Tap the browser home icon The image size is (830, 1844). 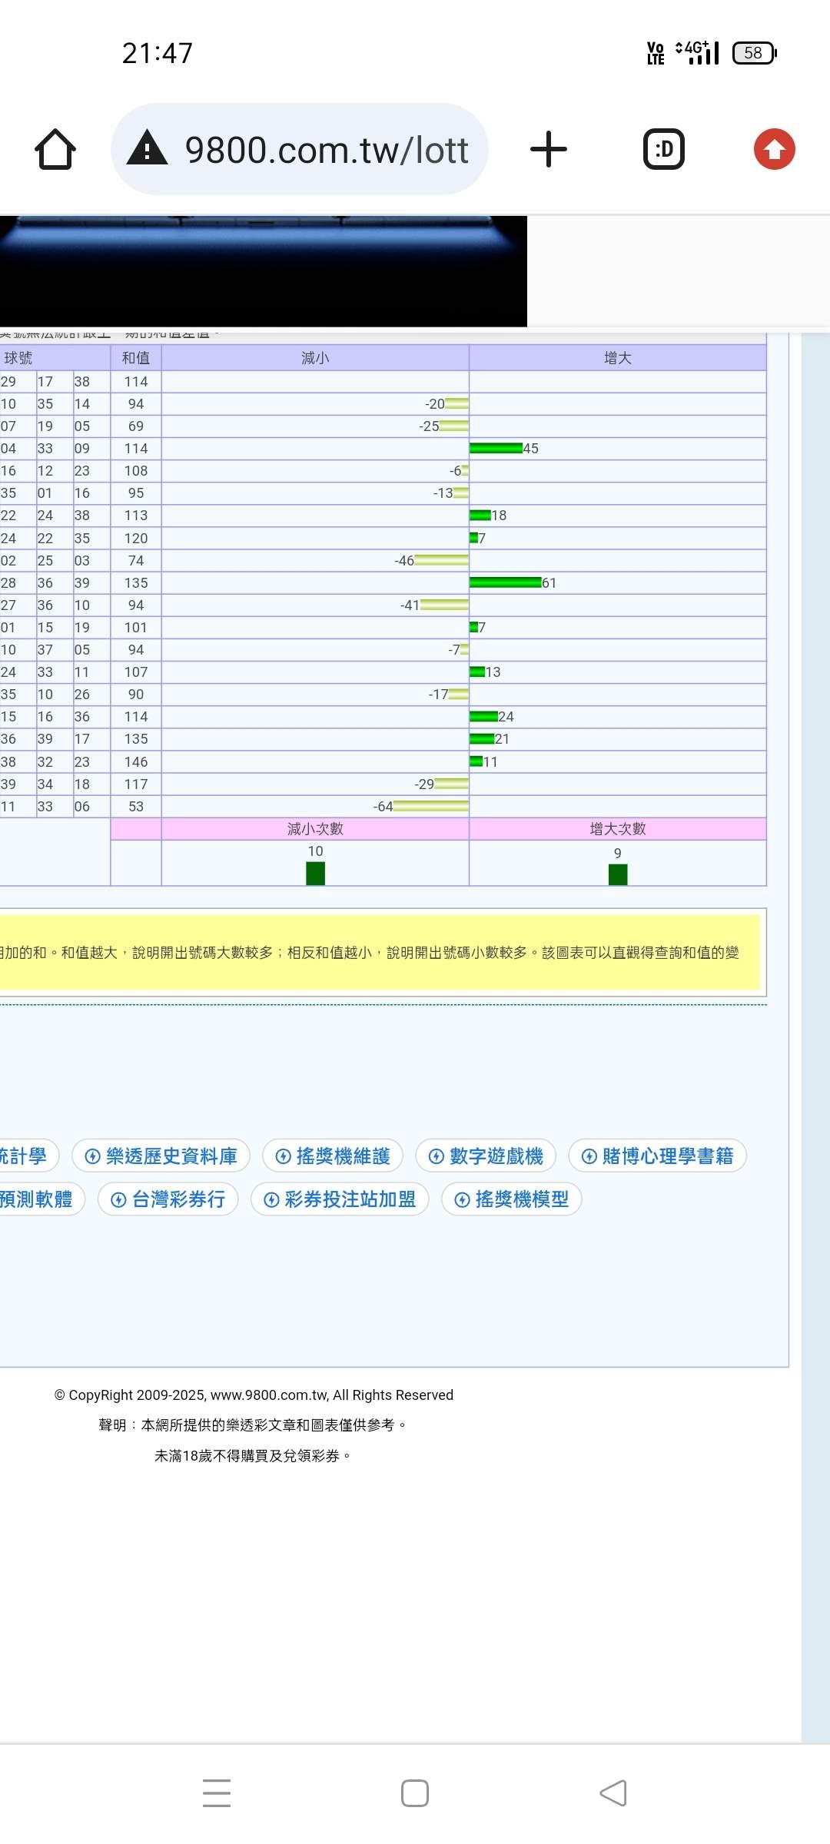[x=55, y=149]
